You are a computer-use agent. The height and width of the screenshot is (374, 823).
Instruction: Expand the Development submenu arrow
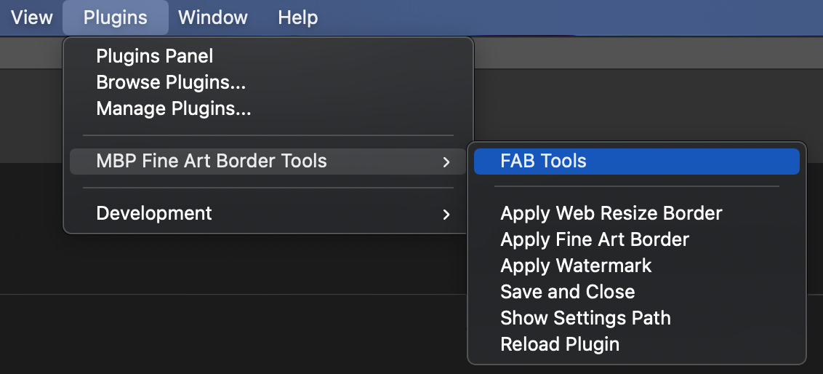pos(446,214)
